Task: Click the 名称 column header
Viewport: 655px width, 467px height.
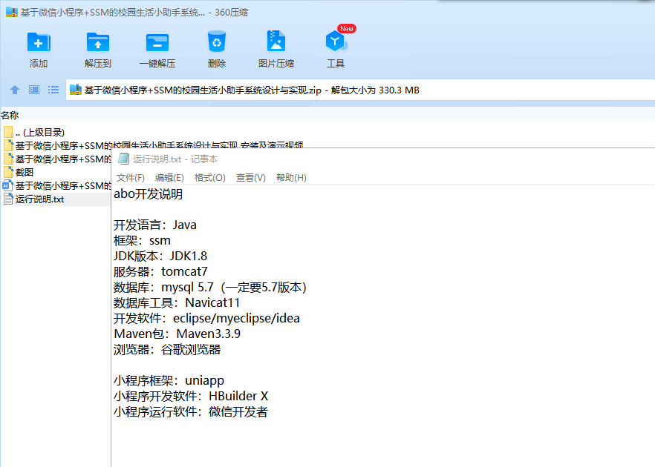Action: 10,115
